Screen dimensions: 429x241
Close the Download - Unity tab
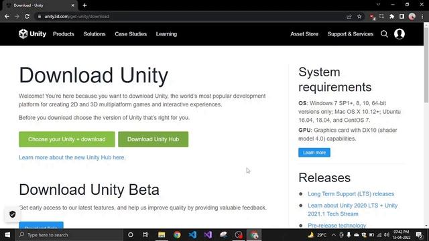pos(73,5)
